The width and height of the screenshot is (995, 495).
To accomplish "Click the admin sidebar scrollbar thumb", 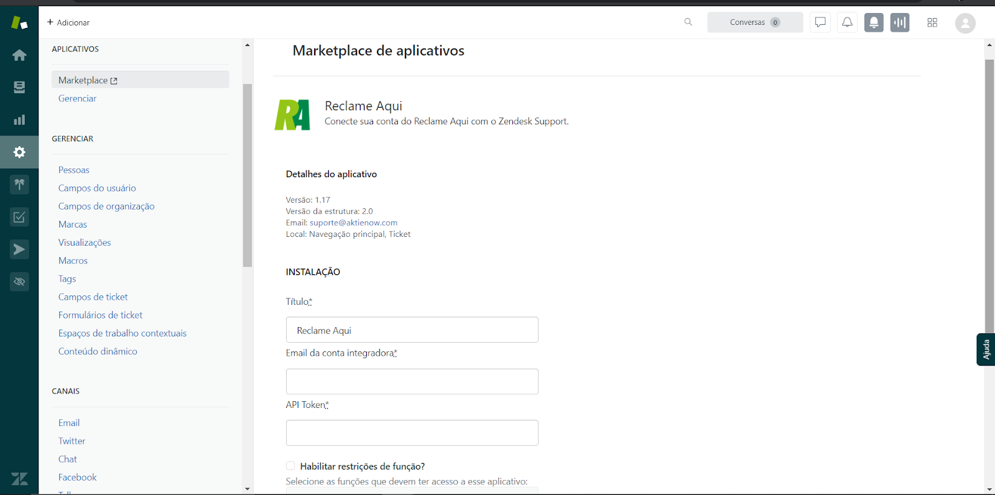I will pyautogui.click(x=248, y=175).
